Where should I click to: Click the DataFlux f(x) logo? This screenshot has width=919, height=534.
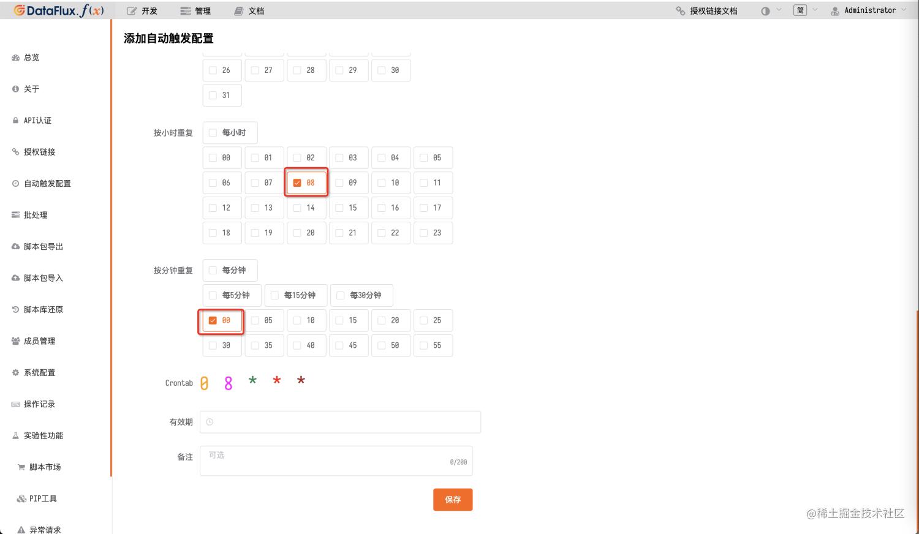[x=59, y=10]
